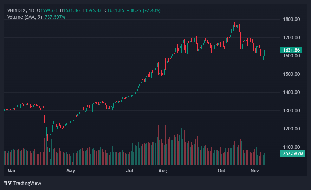Click the 757.597M volume value in legend
The width and height of the screenshot is (311, 190).
point(55,17)
